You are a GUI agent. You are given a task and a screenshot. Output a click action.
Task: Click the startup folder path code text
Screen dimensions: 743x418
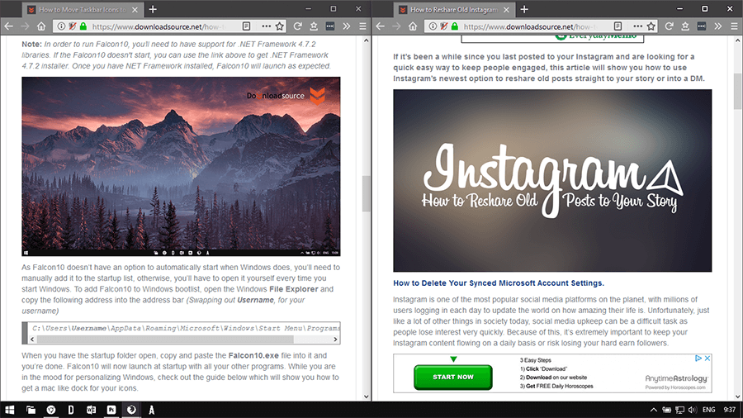pos(186,328)
